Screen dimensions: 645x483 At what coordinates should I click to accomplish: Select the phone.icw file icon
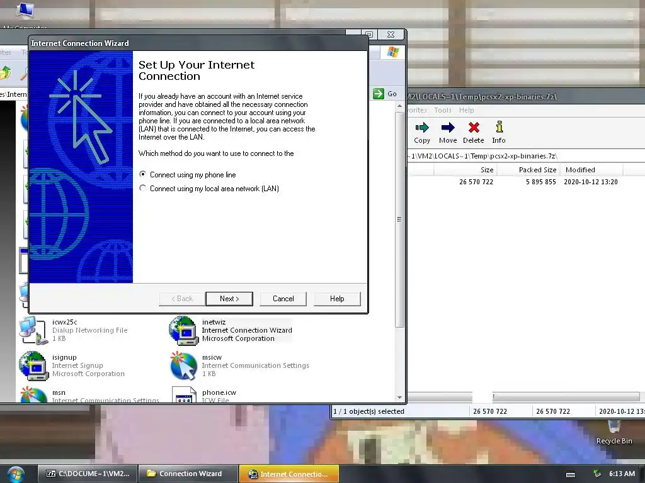(x=183, y=395)
